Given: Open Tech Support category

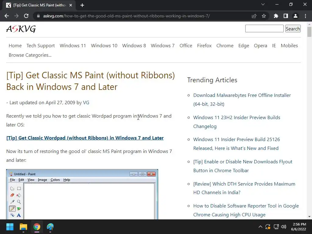Looking at the screenshot, I should coord(41,46).
